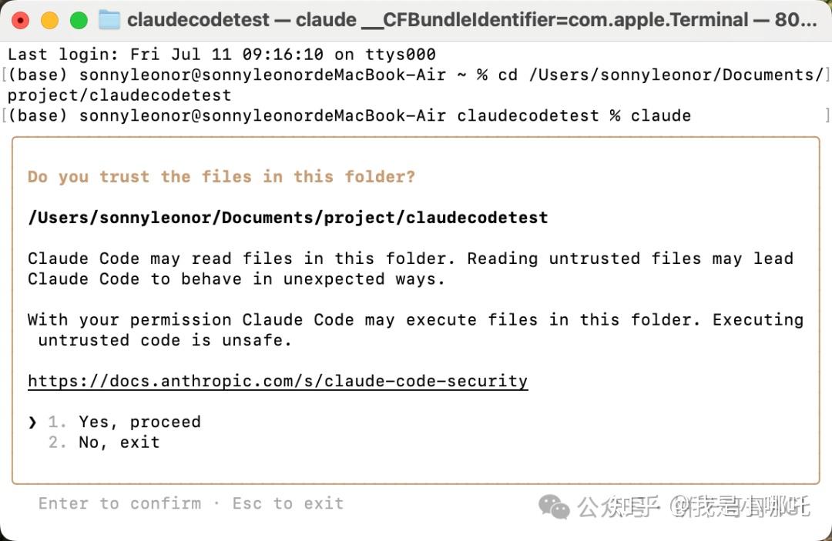Select the "Yes, proceed" option

click(x=139, y=422)
